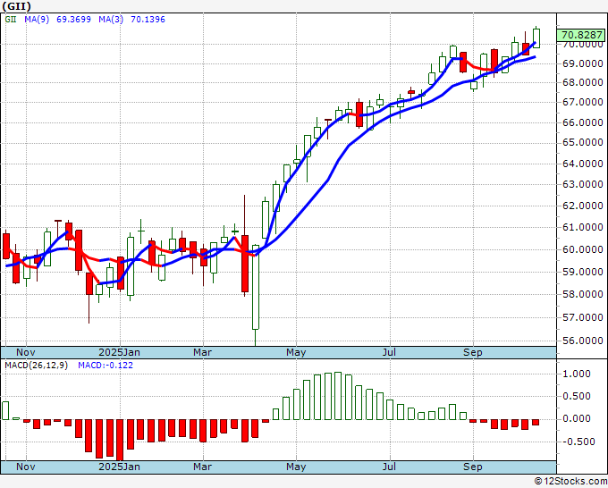Click the 56.0000 price axis label
Screen dimensions: 608x488
tap(583, 341)
